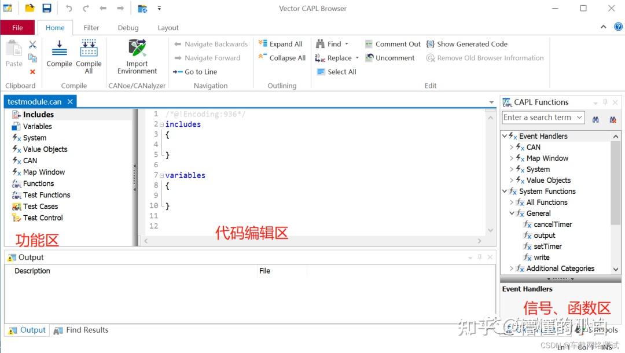
Task: Click the Undo arrow icon
Action: 69,8
